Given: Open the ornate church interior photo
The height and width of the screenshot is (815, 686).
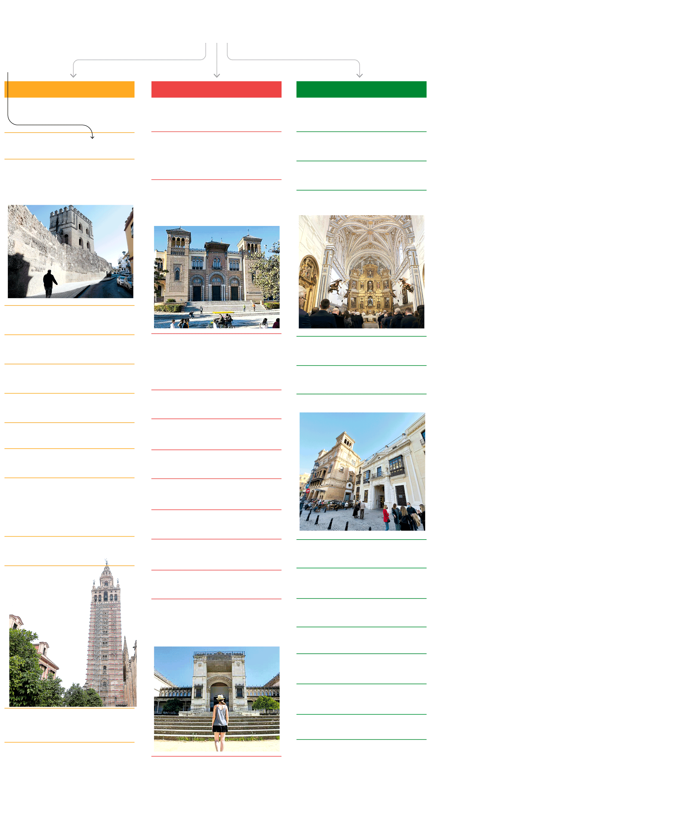Looking at the screenshot, I should tap(361, 272).
